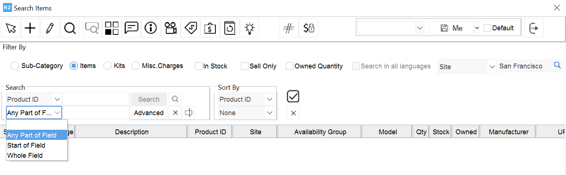The image size is (566, 175).
Task: Click the circled info icon
Action: coord(151,28)
